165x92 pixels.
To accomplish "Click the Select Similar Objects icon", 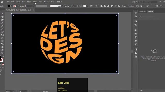I will pyautogui.click(x=141, y=6).
